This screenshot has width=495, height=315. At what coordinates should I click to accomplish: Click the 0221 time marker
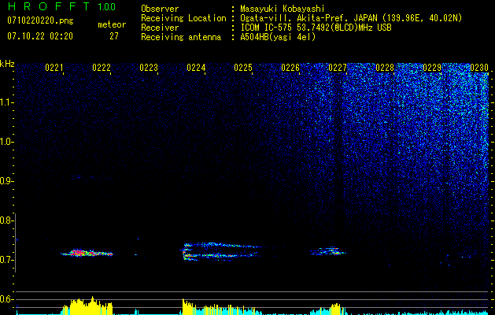[x=54, y=68]
